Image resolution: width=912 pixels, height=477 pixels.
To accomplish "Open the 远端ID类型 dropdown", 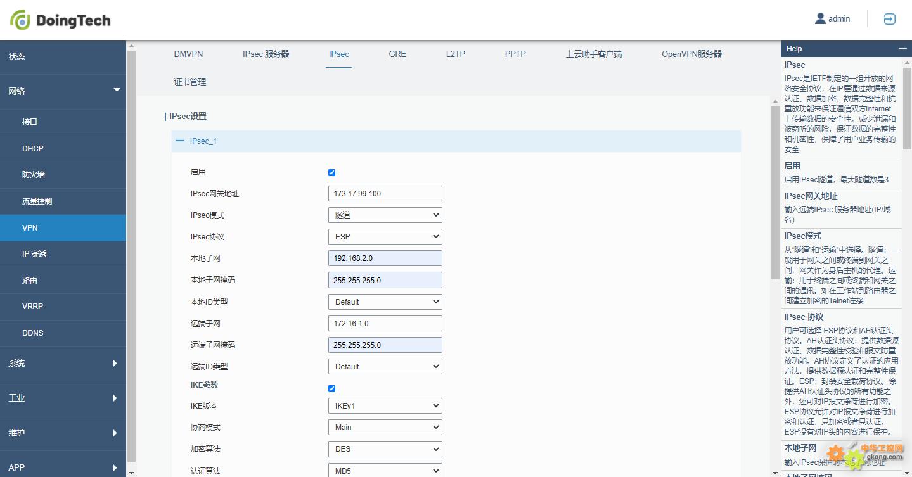I will click(x=385, y=367).
